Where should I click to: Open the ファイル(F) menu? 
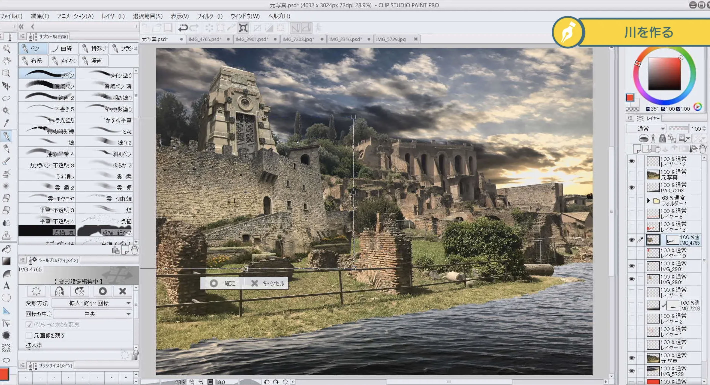pos(11,16)
